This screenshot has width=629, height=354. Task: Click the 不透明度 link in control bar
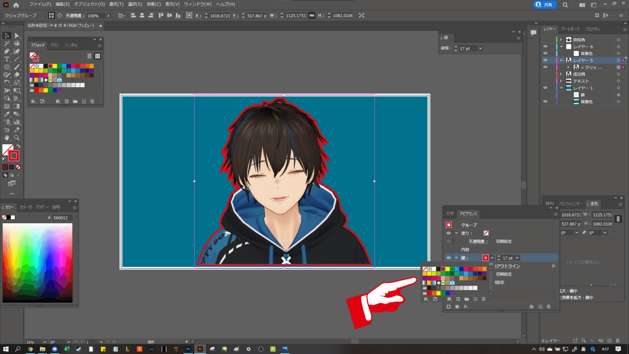75,16
